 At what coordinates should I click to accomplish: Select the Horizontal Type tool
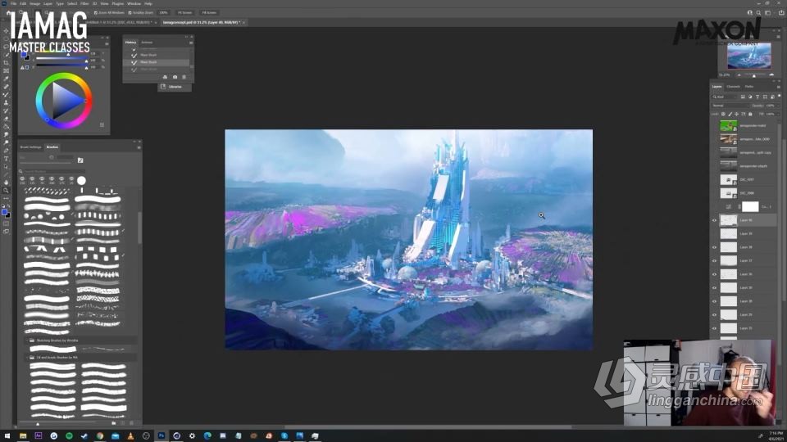[6, 159]
